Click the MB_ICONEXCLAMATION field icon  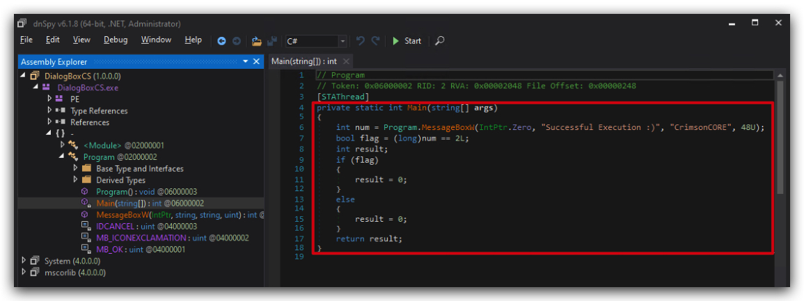[86, 238]
